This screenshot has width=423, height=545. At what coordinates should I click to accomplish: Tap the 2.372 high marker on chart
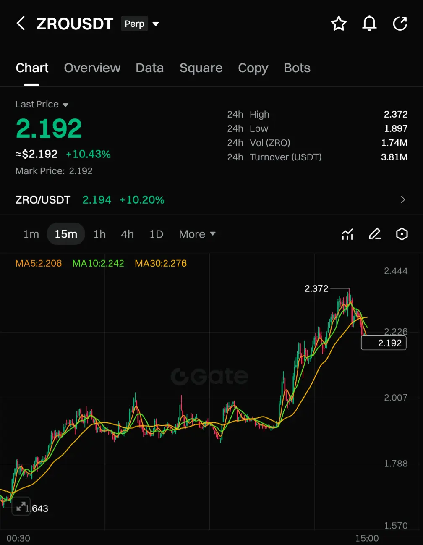[316, 288]
